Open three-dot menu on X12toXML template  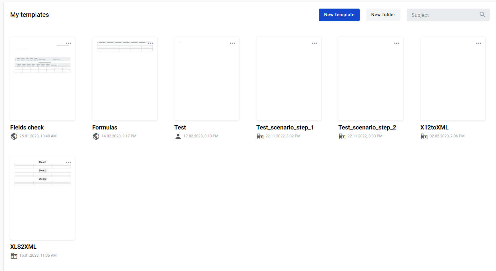[x=478, y=43]
